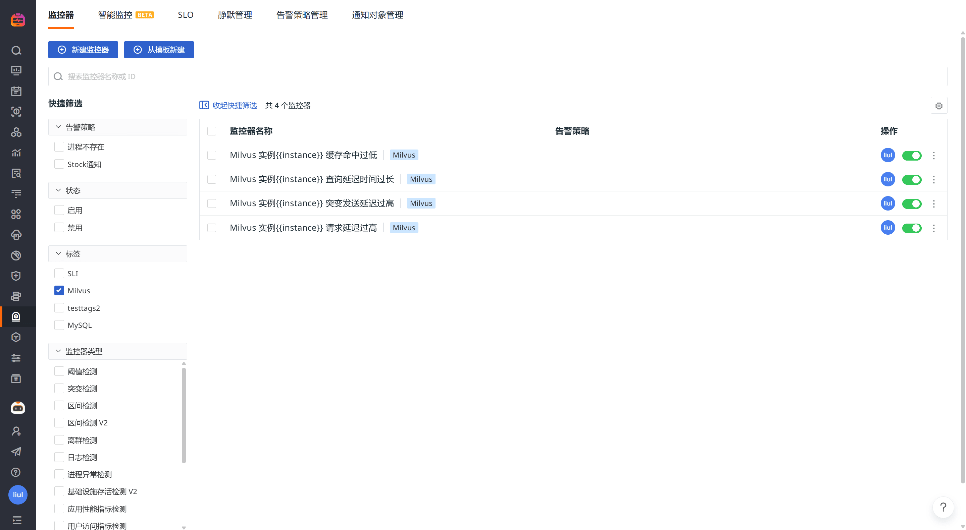
Task: Click the search magnifier icon in sidebar
Action: click(x=16, y=51)
